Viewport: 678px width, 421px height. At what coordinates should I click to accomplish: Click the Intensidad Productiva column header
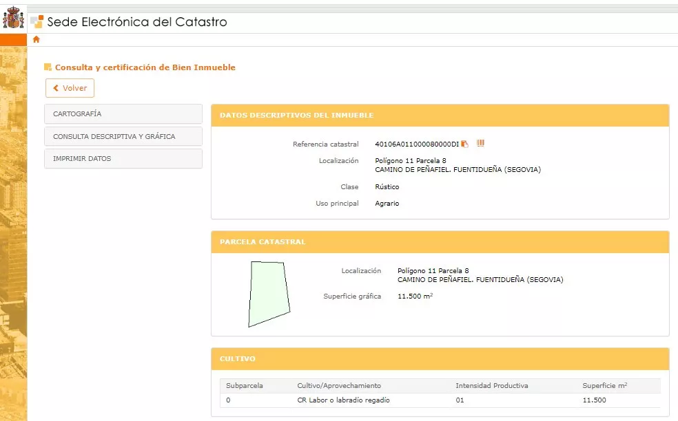pyautogui.click(x=491, y=385)
